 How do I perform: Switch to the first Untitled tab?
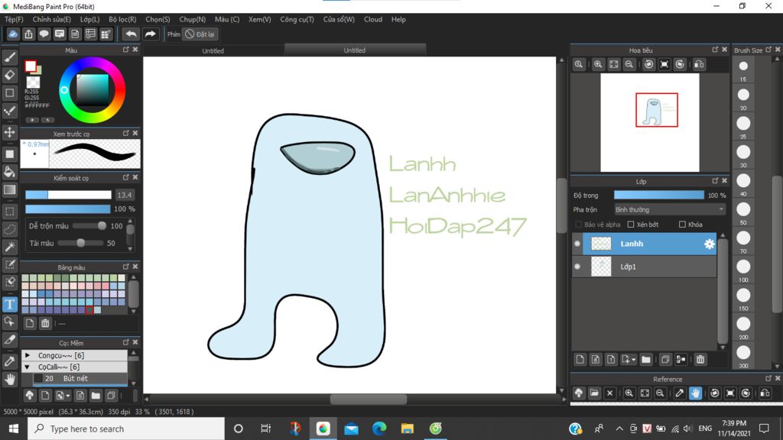click(x=213, y=51)
